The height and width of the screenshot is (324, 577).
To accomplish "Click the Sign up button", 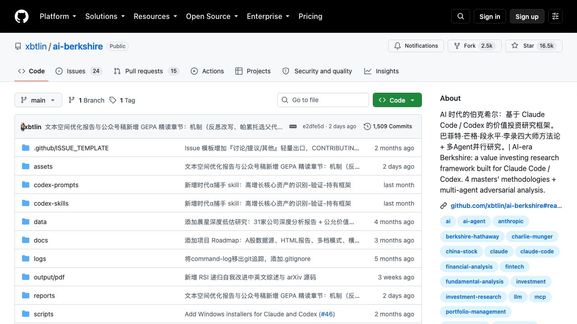I will 527,16.
